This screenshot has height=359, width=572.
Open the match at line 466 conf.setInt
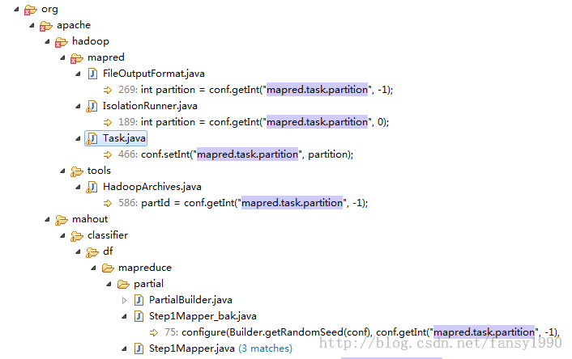click(236, 154)
